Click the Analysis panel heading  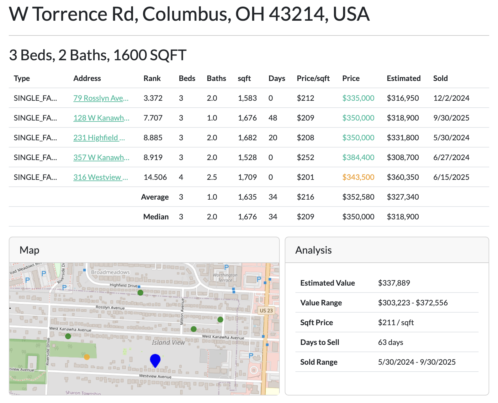pos(313,250)
